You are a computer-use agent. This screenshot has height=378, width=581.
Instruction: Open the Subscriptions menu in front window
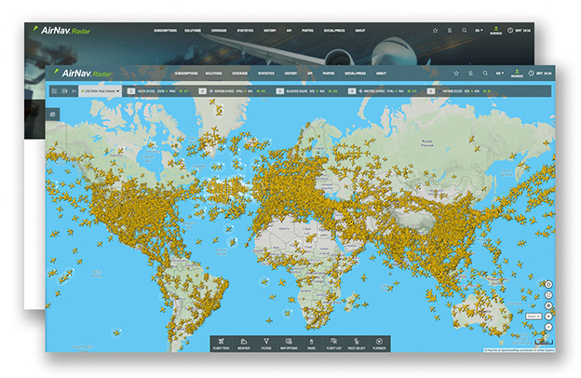tap(186, 73)
